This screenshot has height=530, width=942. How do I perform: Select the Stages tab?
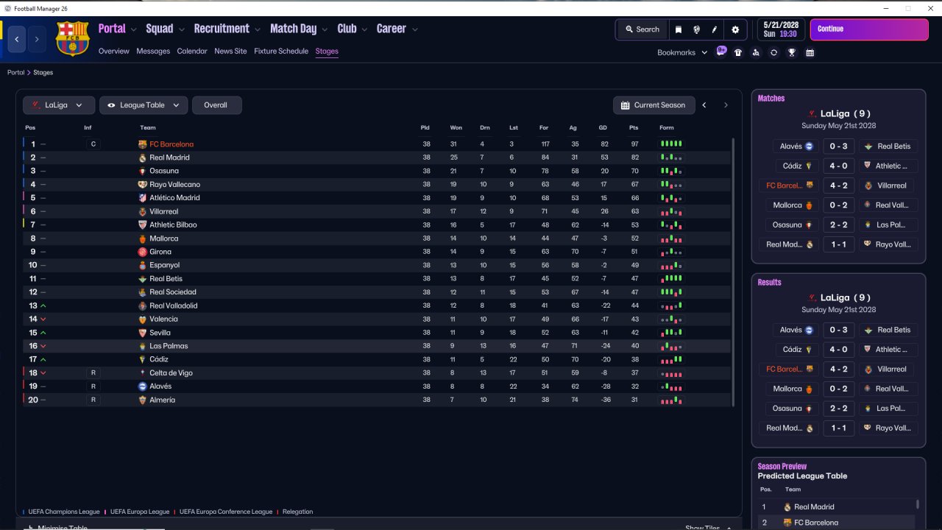tap(327, 52)
